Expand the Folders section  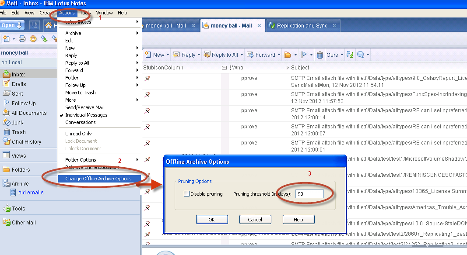click(x=21, y=169)
